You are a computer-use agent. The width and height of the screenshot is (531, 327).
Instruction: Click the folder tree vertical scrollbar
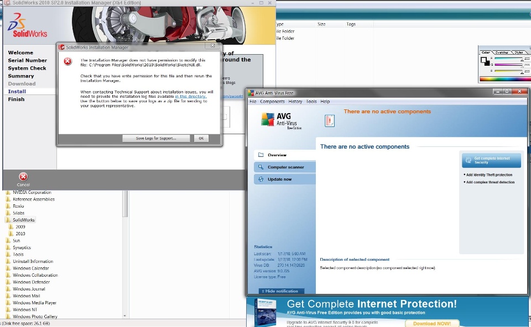pyautogui.click(x=125, y=204)
